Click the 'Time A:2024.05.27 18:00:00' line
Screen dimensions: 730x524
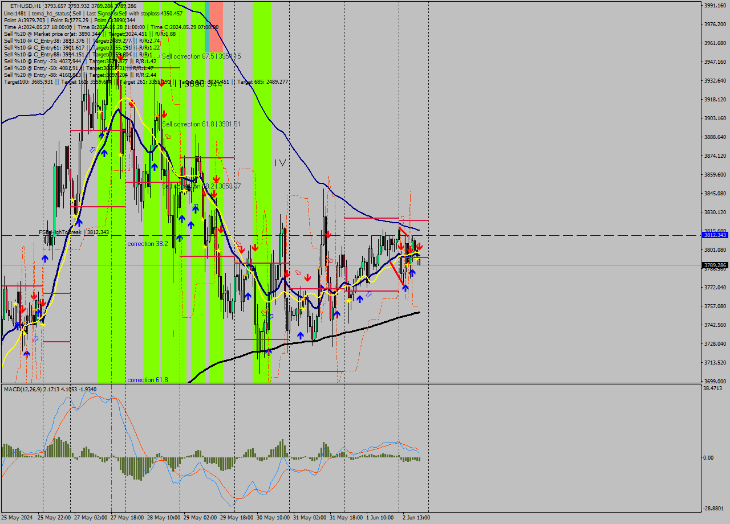click(x=111, y=27)
